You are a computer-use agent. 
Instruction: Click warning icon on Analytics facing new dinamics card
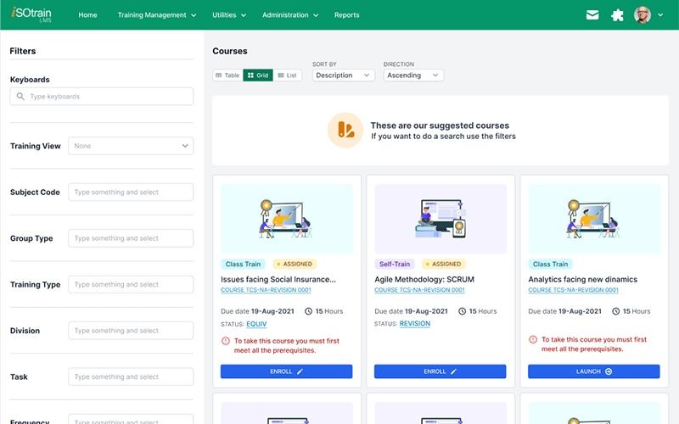pyautogui.click(x=533, y=340)
